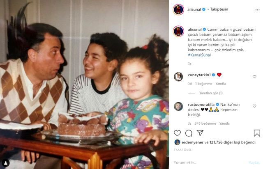View the 345 beğenme likes list
The height and width of the screenshot is (169, 263).
pyautogui.click(x=205, y=123)
